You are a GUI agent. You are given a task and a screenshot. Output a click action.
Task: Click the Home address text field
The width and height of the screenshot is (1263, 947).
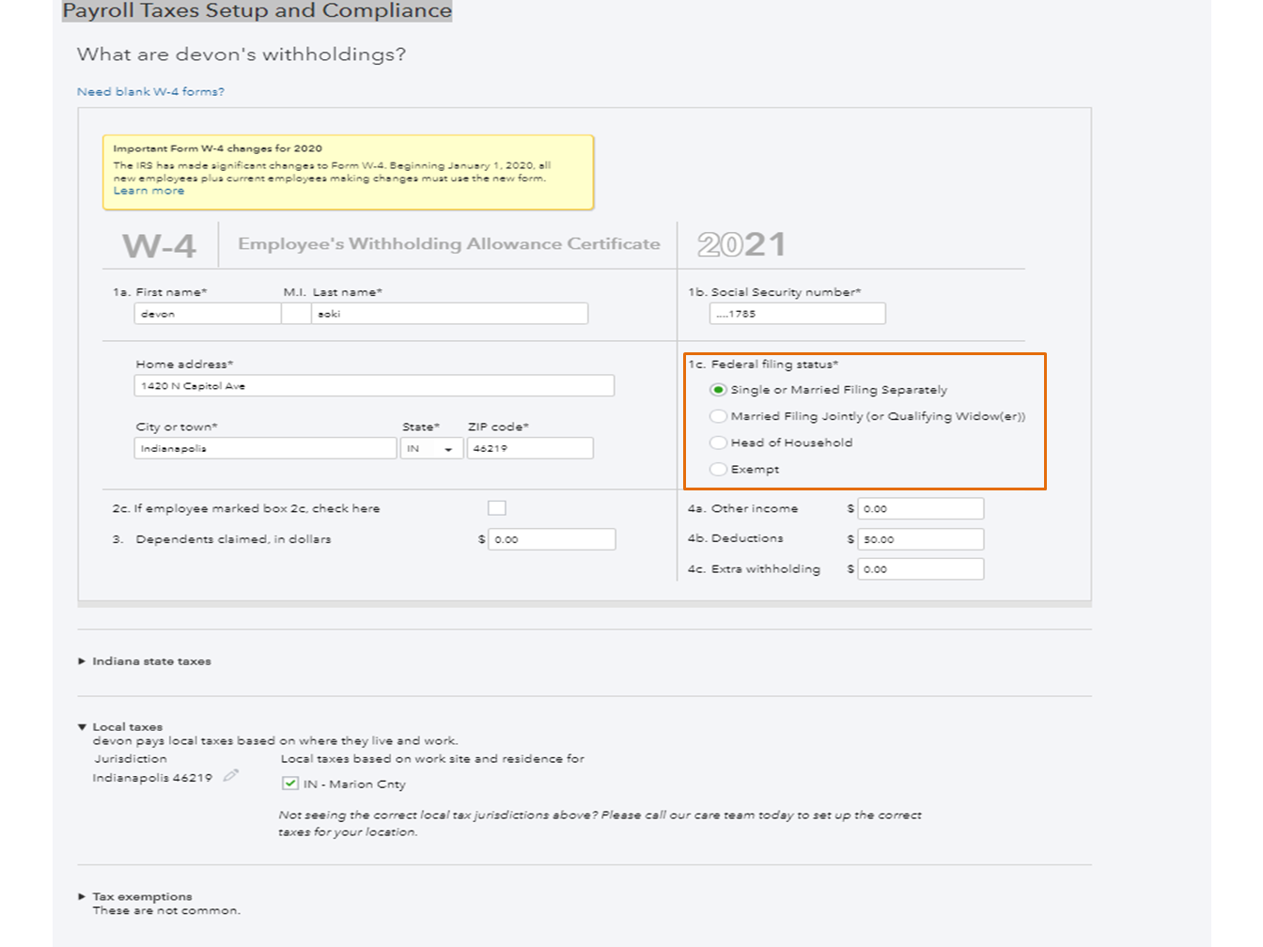374,386
